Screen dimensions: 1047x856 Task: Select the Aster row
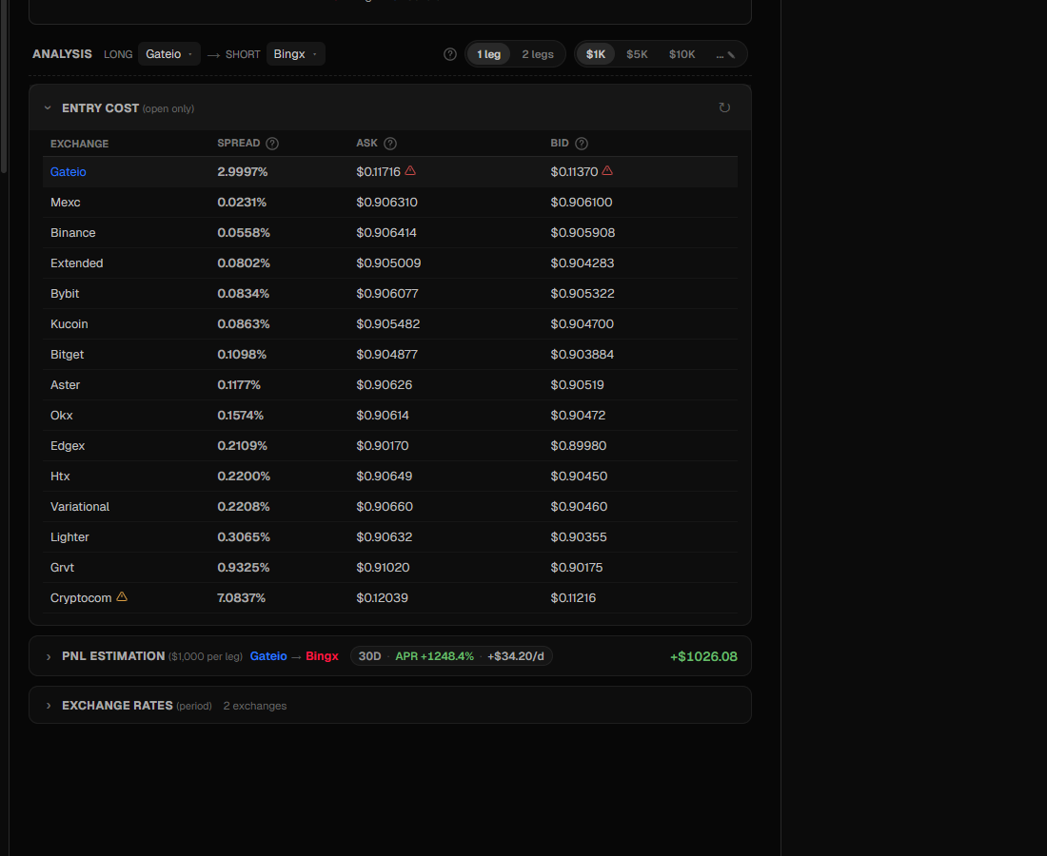pyautogui.click(x=390, y=385)
